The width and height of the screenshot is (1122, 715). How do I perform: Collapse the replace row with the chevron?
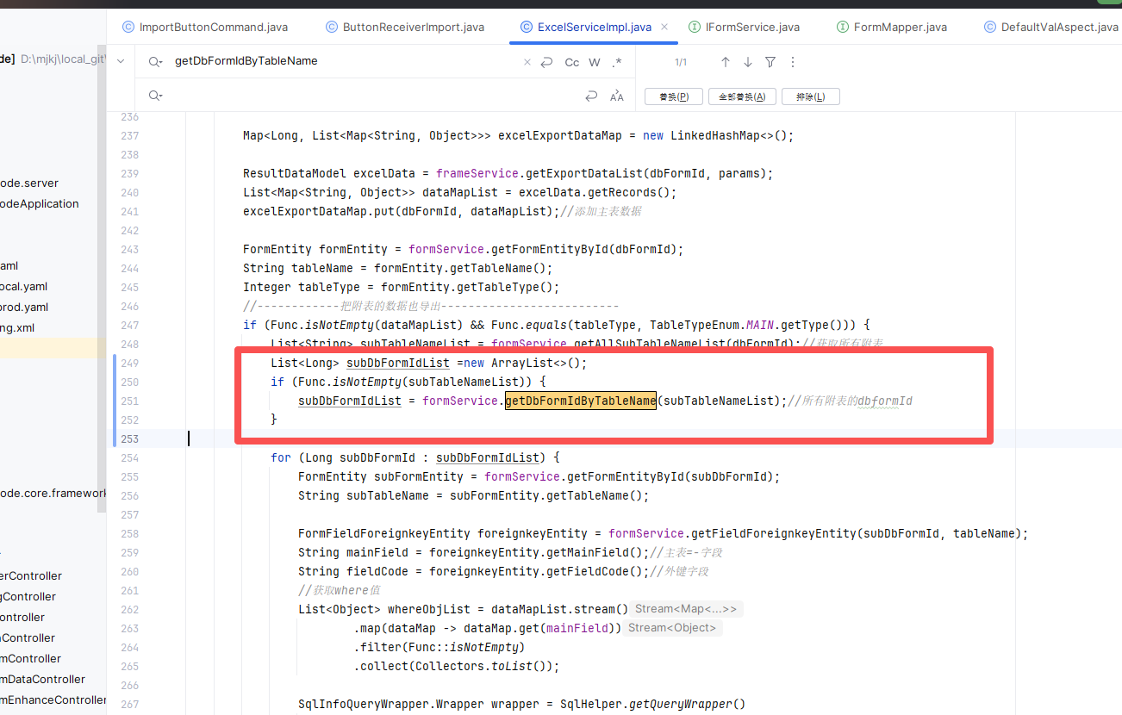click(x=121, y=61)
